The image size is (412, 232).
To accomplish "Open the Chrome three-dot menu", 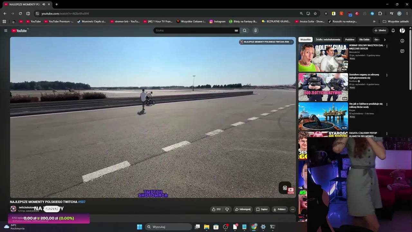I will 407,14.
